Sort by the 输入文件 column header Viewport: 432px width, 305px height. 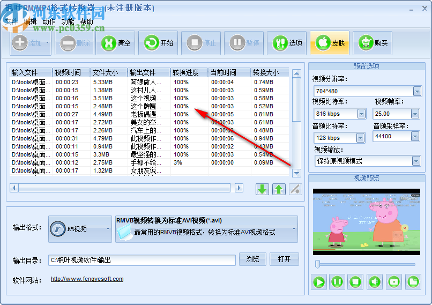coord(31,72)
